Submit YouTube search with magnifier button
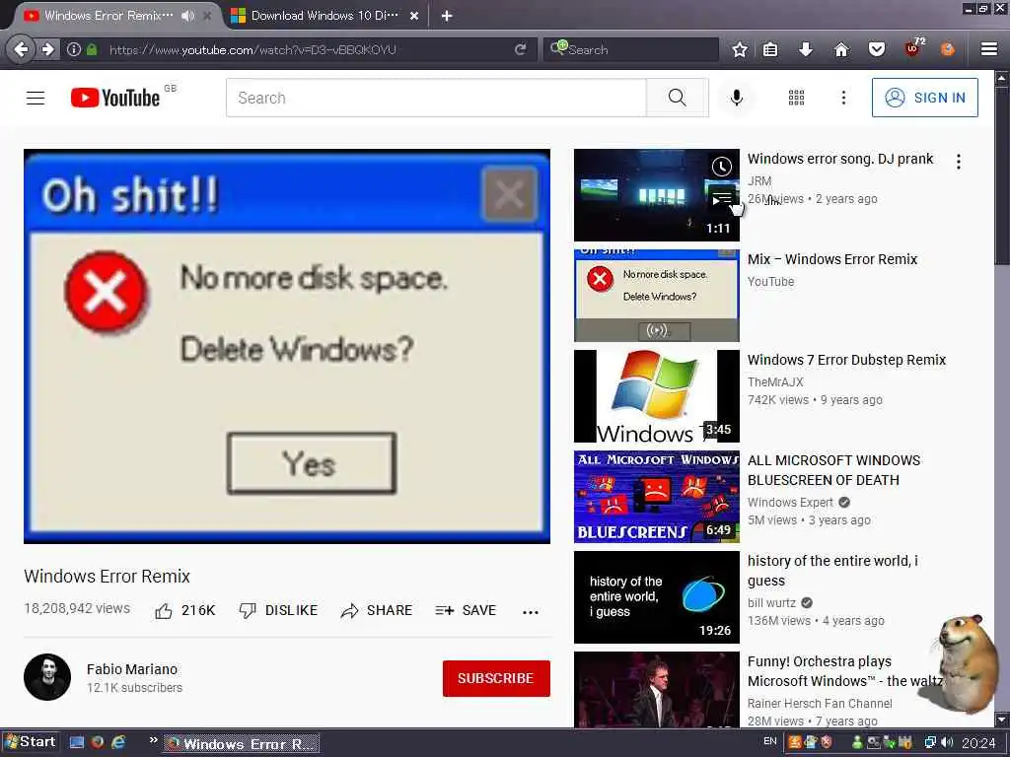Screen dimensions: 1010x757 677,98
